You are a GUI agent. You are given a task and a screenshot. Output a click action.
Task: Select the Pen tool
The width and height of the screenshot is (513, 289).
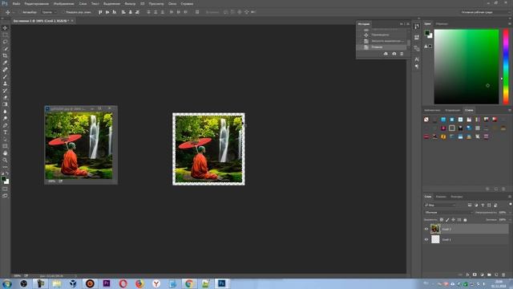(x=5, y=125)
